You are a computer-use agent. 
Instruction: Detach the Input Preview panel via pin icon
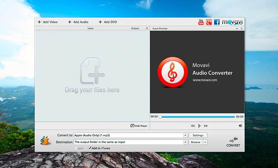click(237, 29)
